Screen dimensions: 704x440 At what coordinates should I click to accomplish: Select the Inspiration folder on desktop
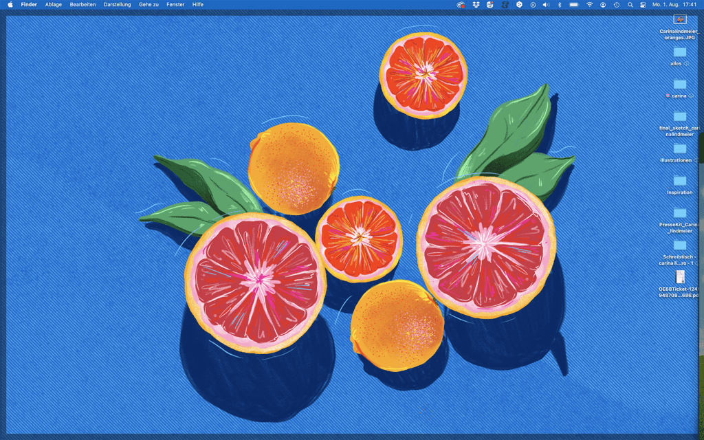(679, 181)
